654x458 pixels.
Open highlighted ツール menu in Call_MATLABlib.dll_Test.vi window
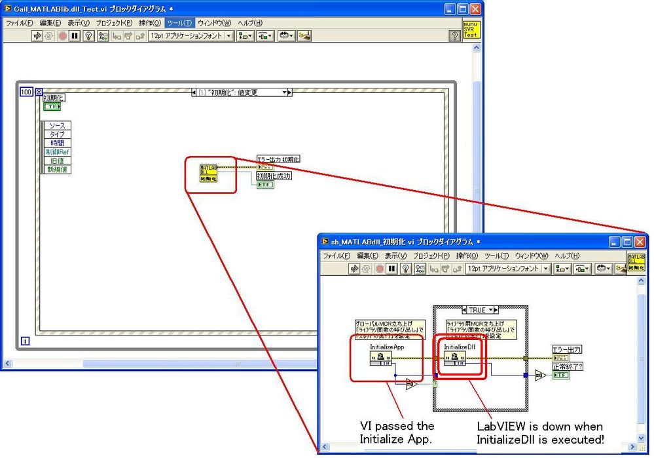pos(179,23)
